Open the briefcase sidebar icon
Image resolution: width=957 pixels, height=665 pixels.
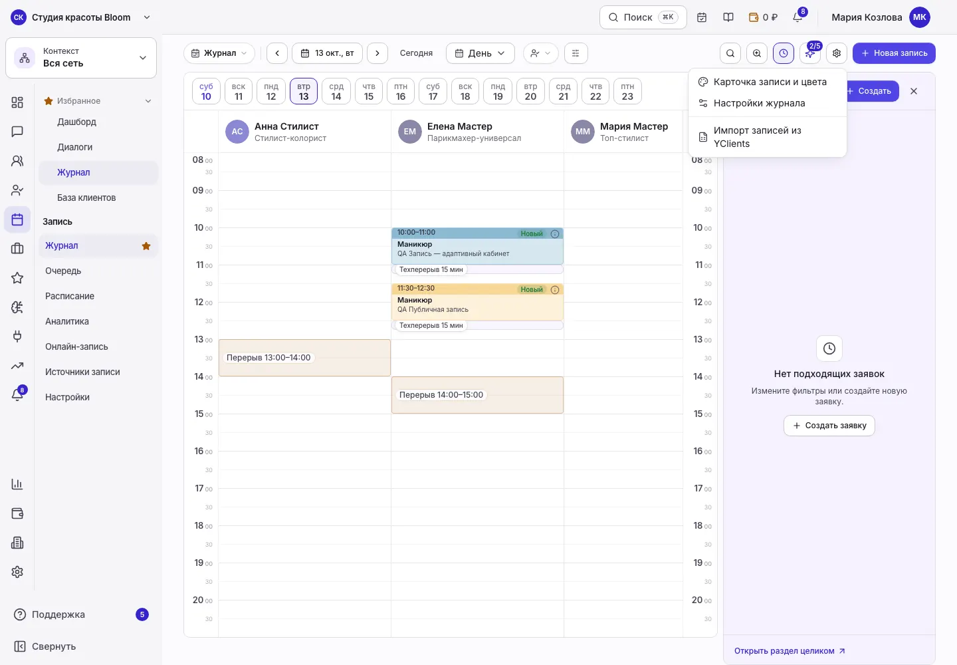click(x=17, y=249)
